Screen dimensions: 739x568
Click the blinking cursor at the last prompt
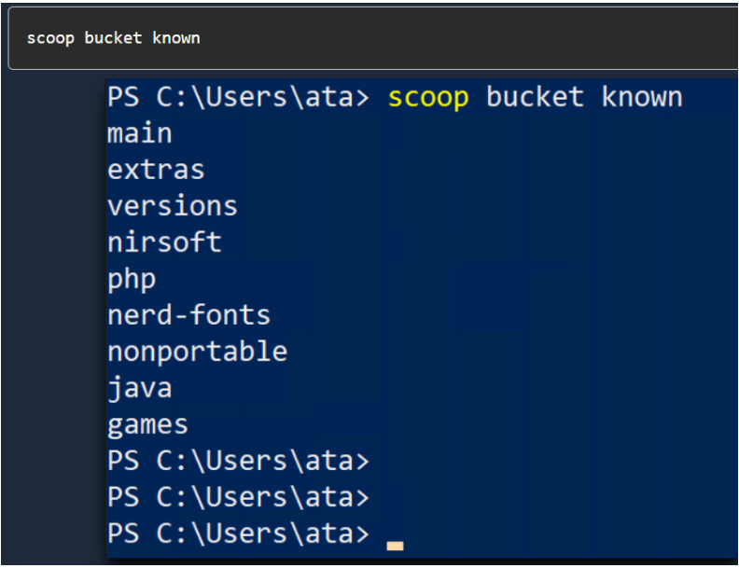pos(395,545)
